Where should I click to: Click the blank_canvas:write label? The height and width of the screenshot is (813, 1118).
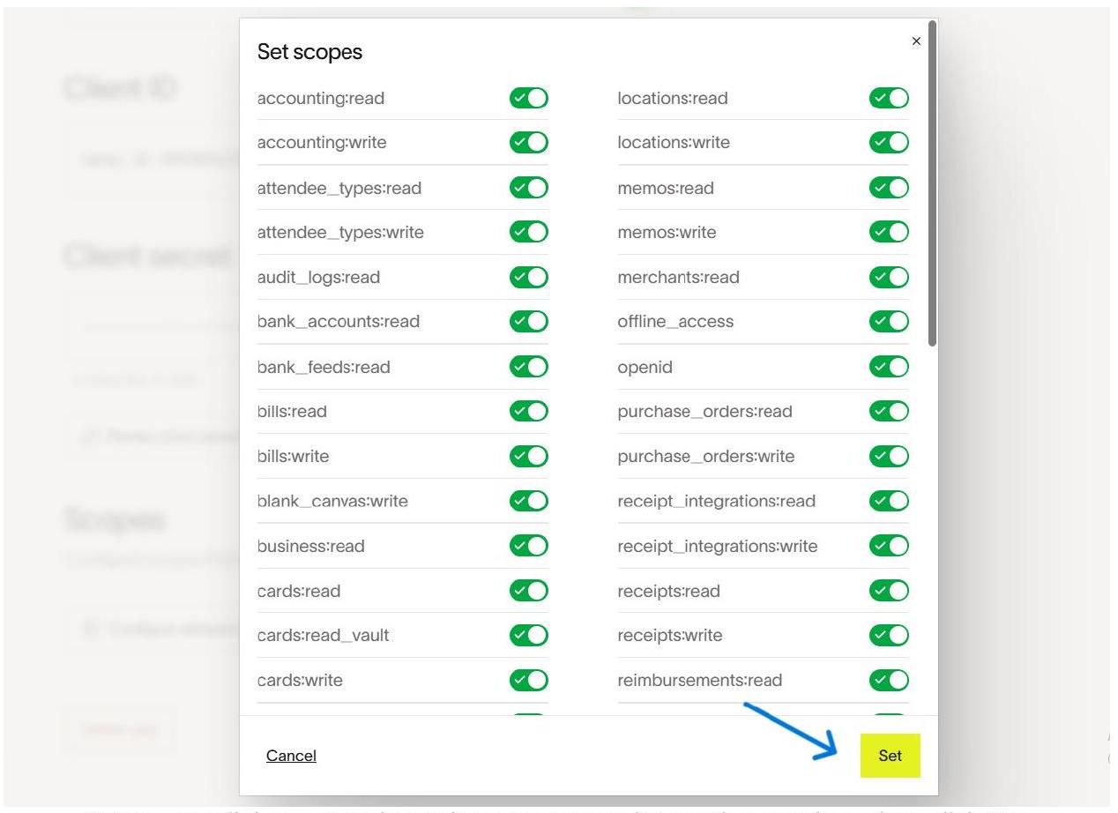pyautogui.click(x=332, y=501)
